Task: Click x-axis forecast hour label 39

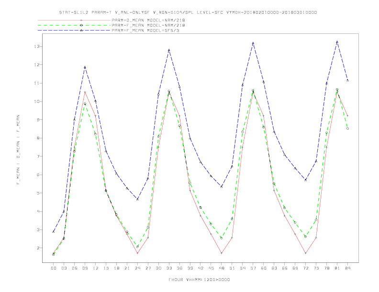Action: (x=190, y=268)
